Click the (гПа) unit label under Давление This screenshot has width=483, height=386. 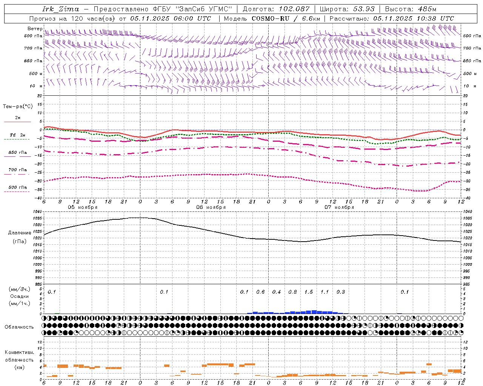tap(20, 242)
